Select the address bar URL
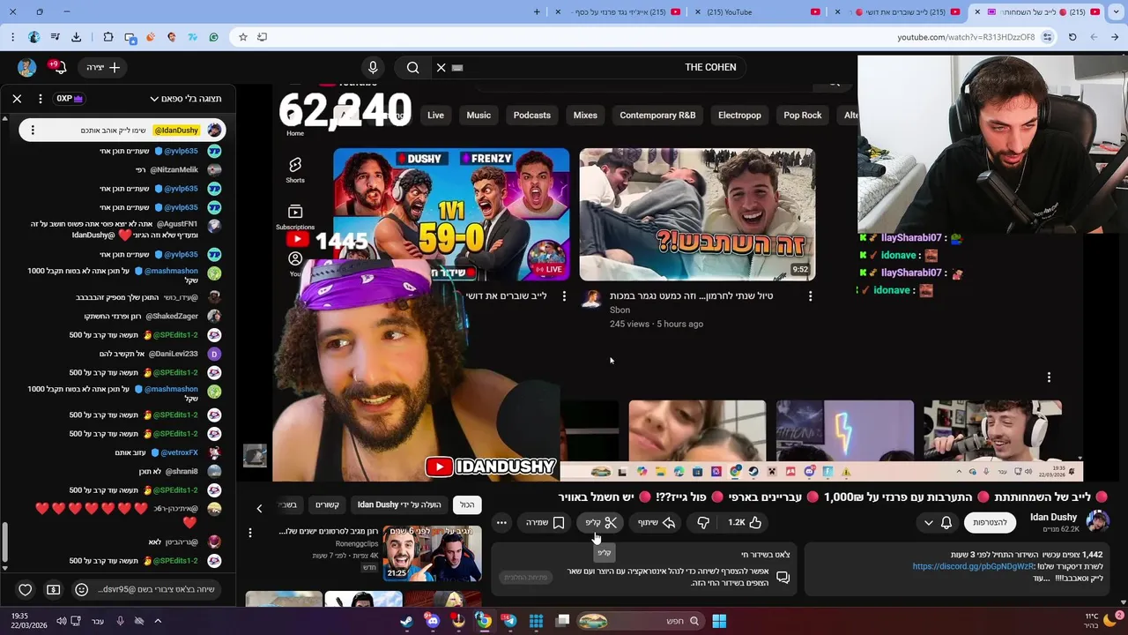The height and width of the screenshot is (635, 1128). click(x=966, y=37)
